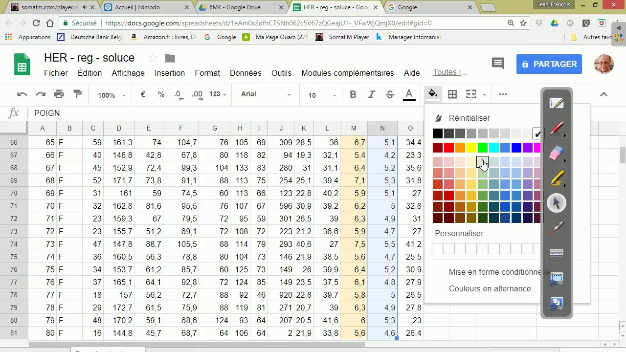Open the Aide menu
This screenshot has width=626, height=352.
tap(412, 73)
